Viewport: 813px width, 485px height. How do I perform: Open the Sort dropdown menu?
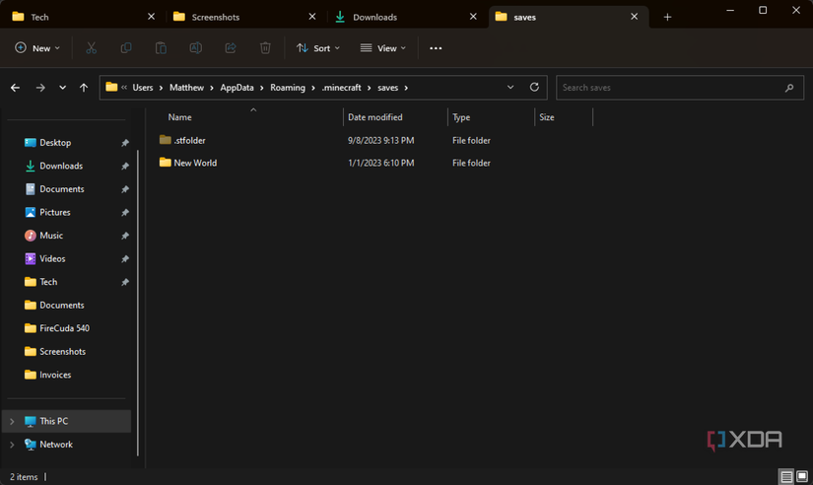point(318,48)
